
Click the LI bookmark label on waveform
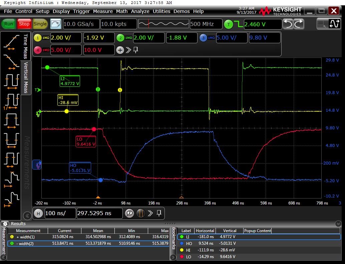70,81
